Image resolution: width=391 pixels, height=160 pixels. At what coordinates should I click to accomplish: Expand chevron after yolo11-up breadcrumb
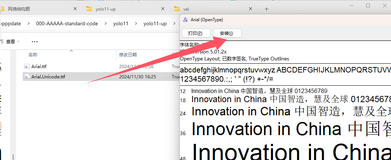pyautogui.click(x=175, y=24)
